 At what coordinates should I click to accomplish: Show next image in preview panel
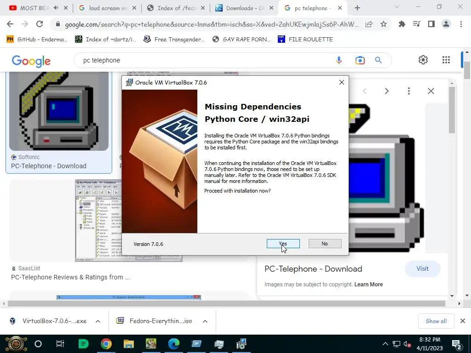(386, 91)
